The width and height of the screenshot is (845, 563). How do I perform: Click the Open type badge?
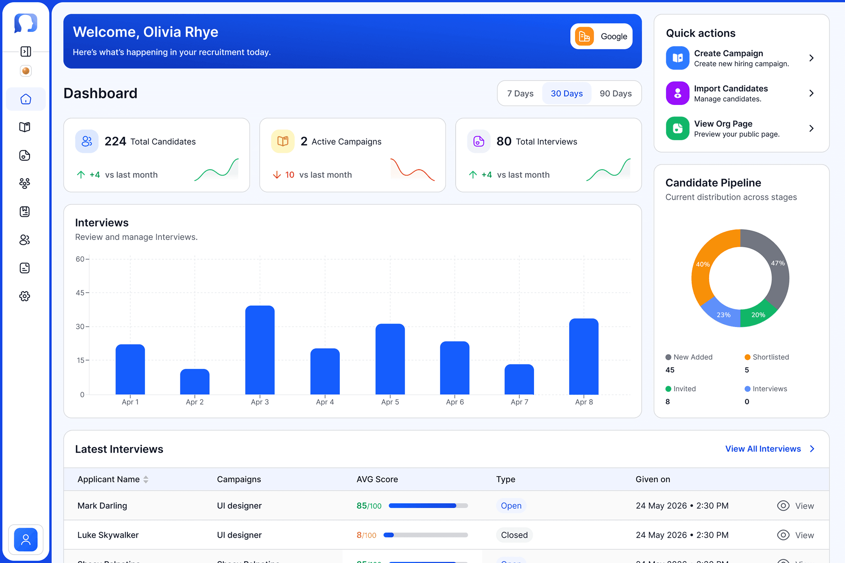coord(511,505)
